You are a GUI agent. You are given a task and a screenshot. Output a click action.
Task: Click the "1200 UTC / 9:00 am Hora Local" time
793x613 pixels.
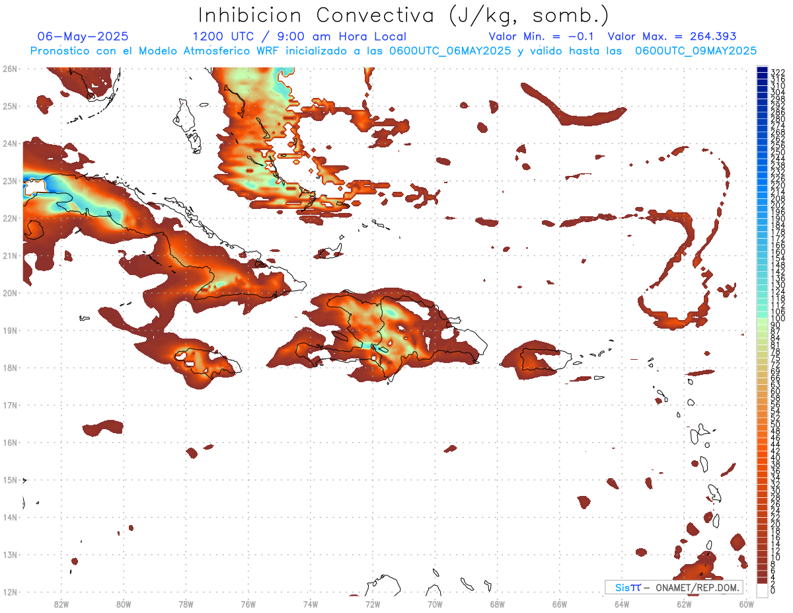[299, 36]
